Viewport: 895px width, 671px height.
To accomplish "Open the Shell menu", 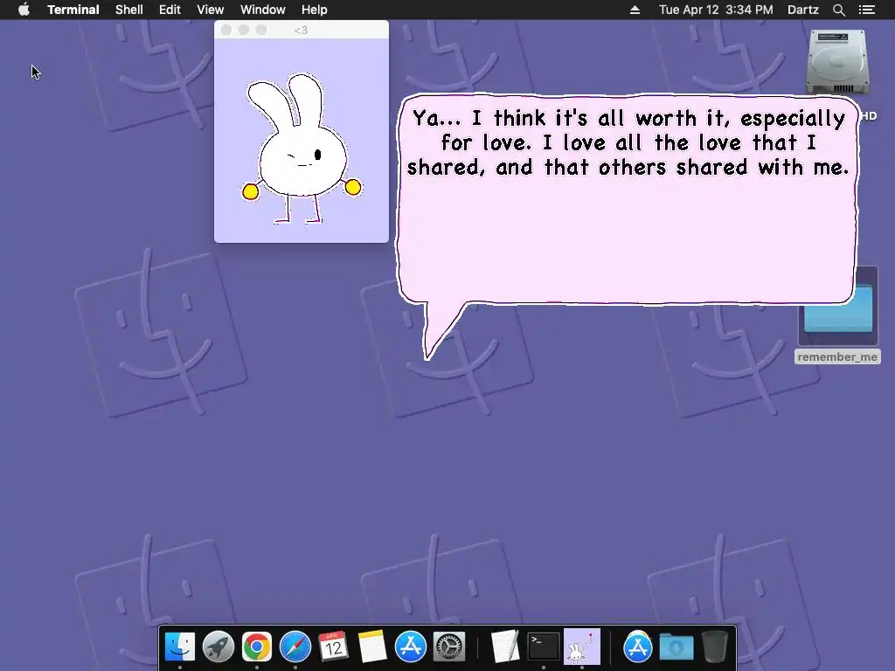I will pyautogui.click(x=129, y=10).
